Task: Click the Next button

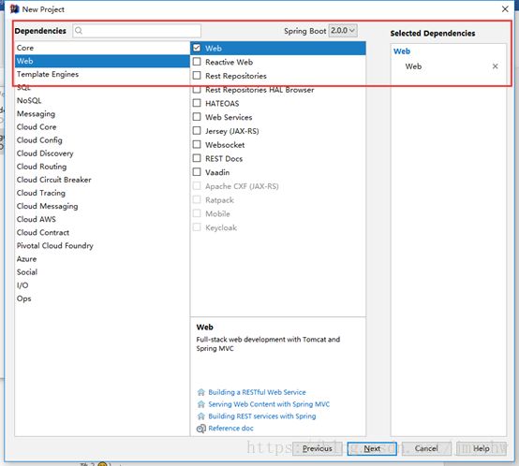Action: pyautogui.click(x=372, y=449)
